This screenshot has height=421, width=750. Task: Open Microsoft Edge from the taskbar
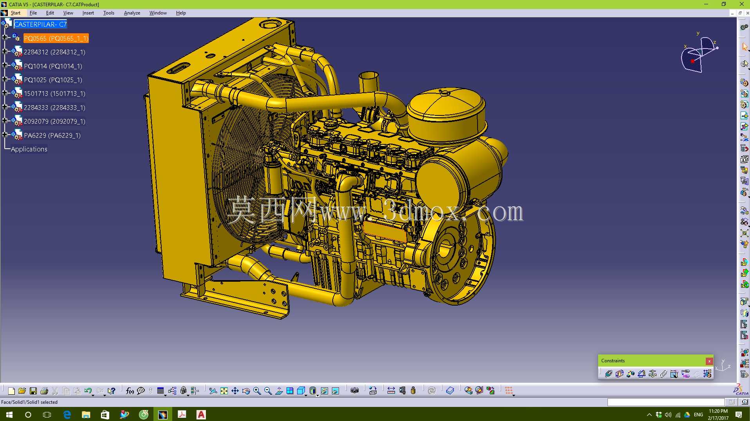67,414
